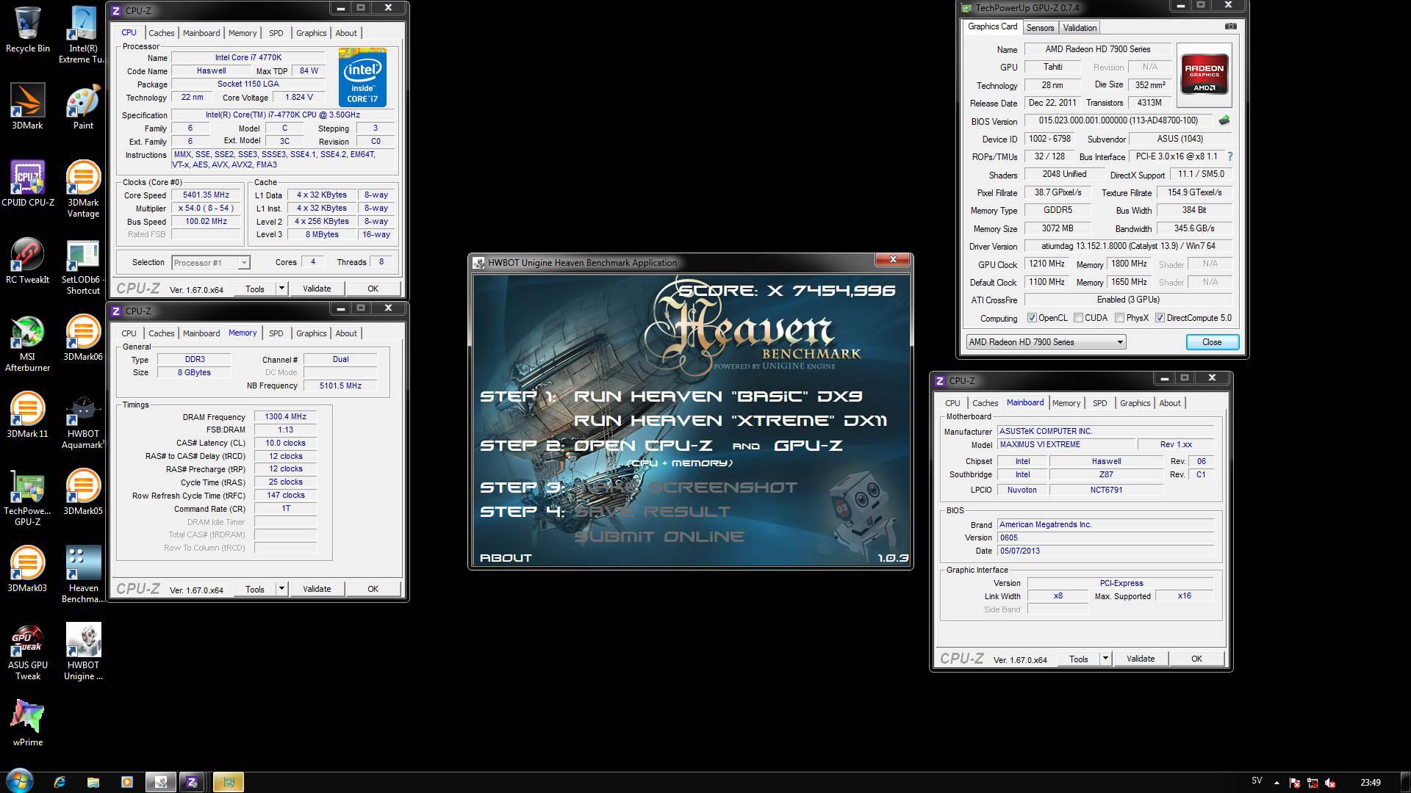Open 3DMark 11 desktop shortcut
Screen dimensions: 1411x793
28,415
